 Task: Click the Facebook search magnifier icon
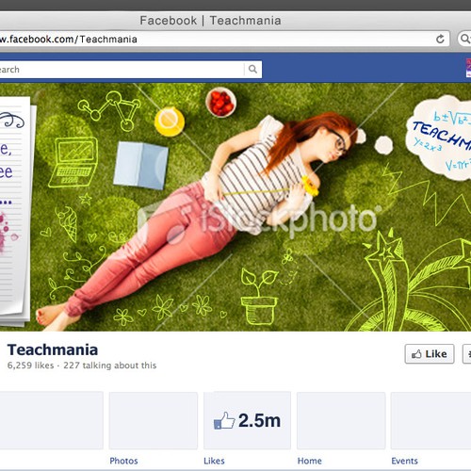pos(252,69)
